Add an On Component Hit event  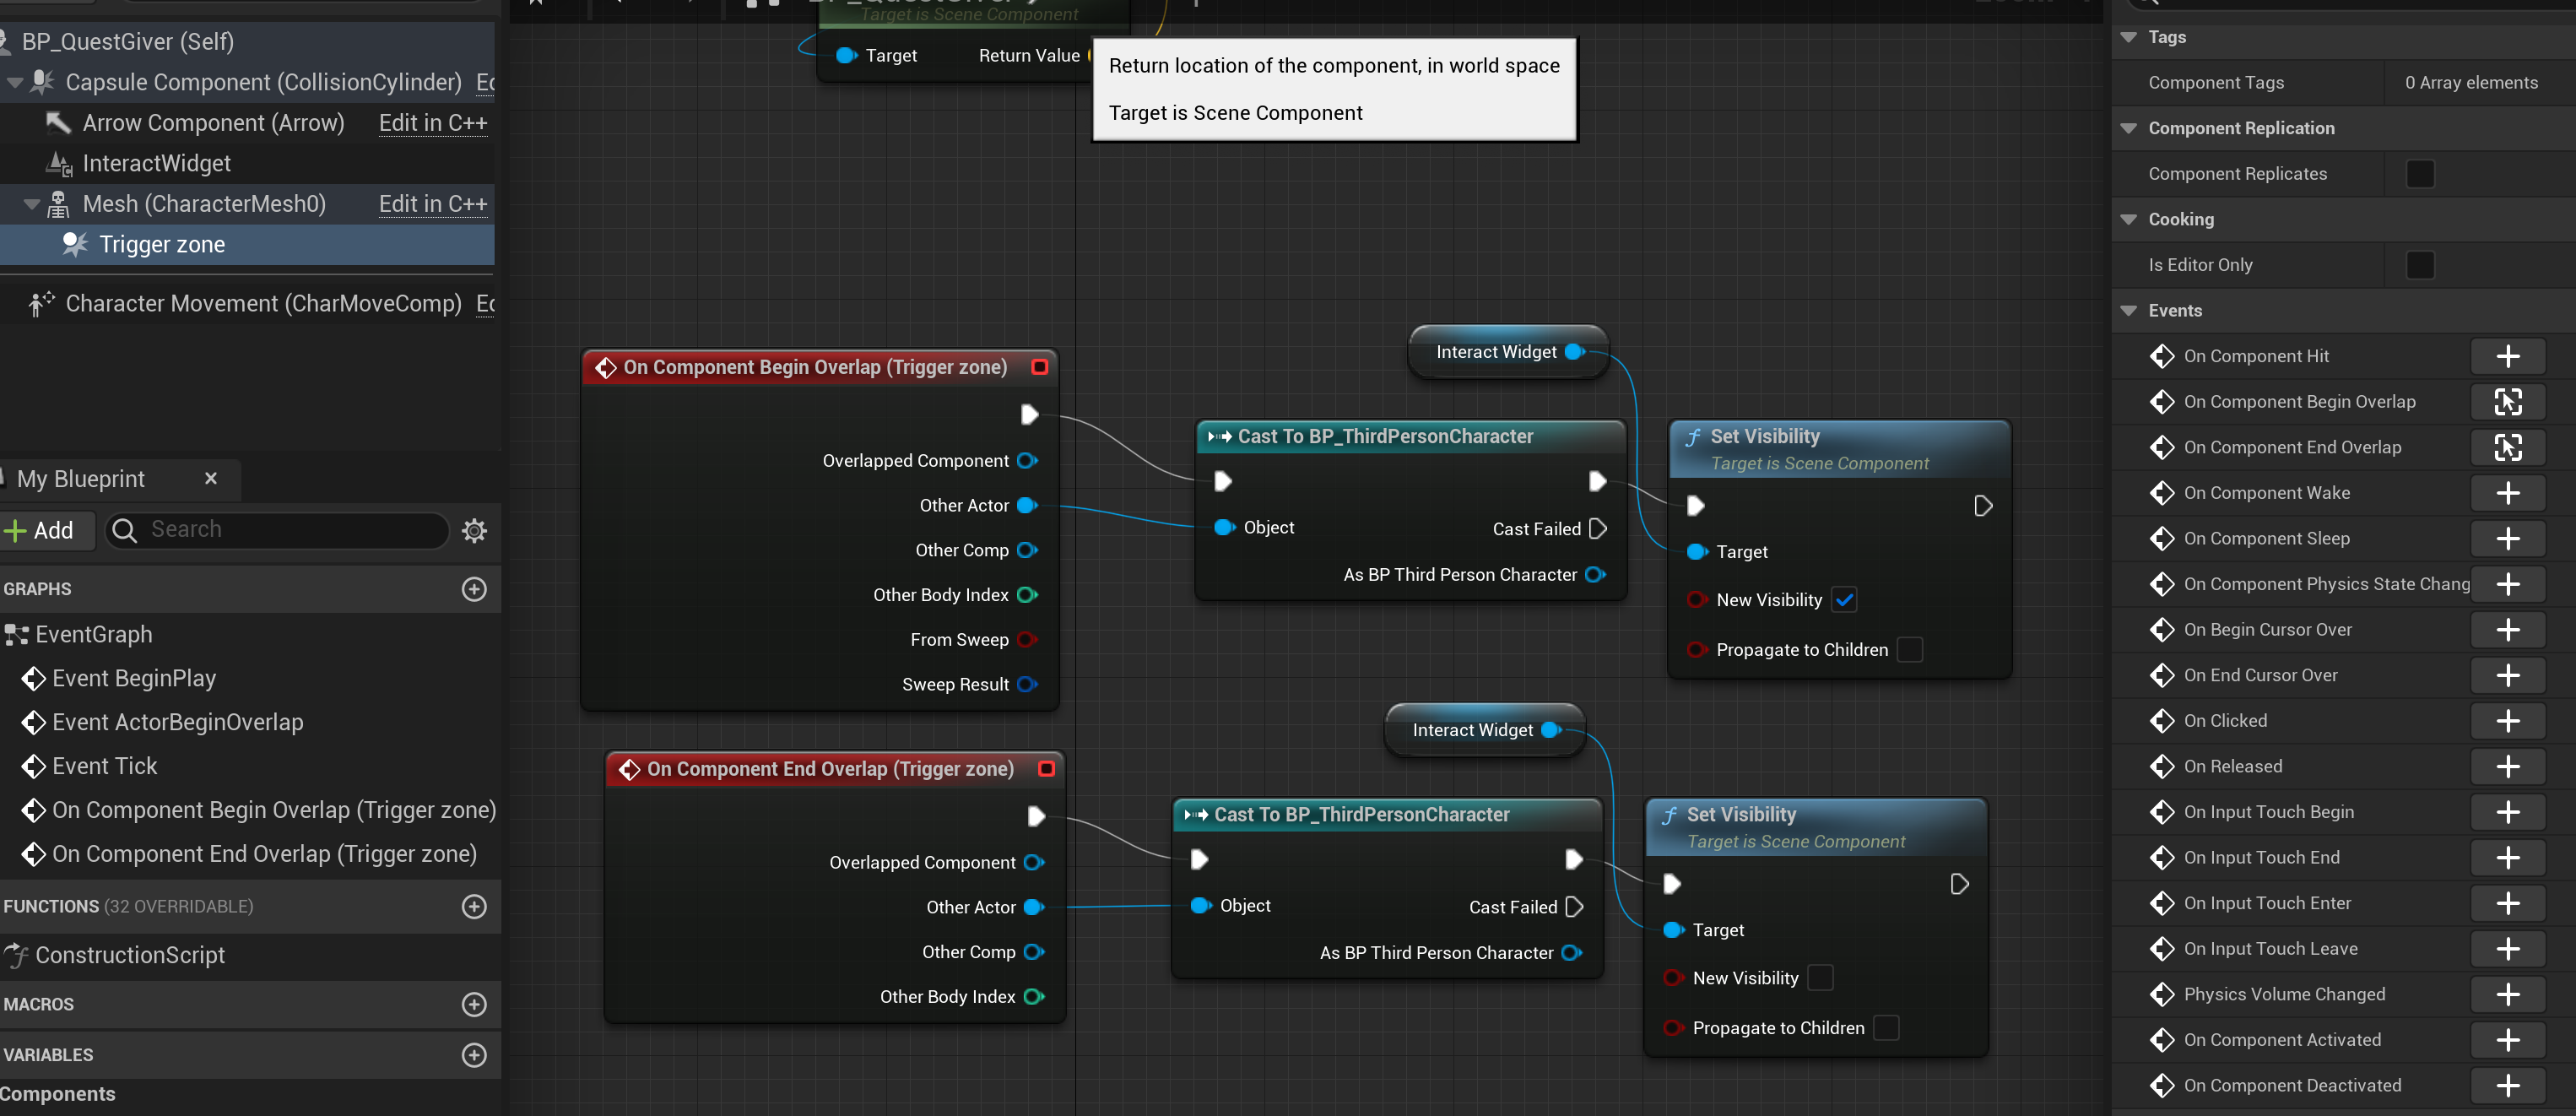pyautogui.click(x=2506, y=356)
